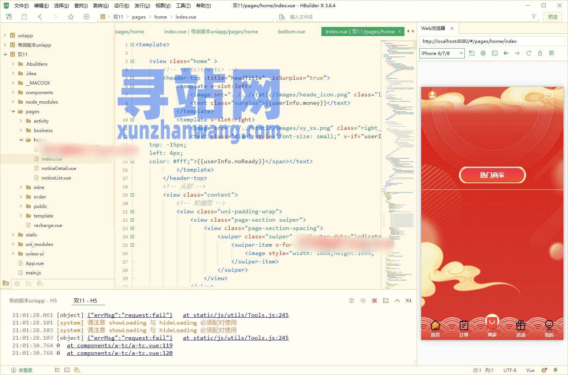Select project manager folder icon at sidebar bottom

(6, 283)
